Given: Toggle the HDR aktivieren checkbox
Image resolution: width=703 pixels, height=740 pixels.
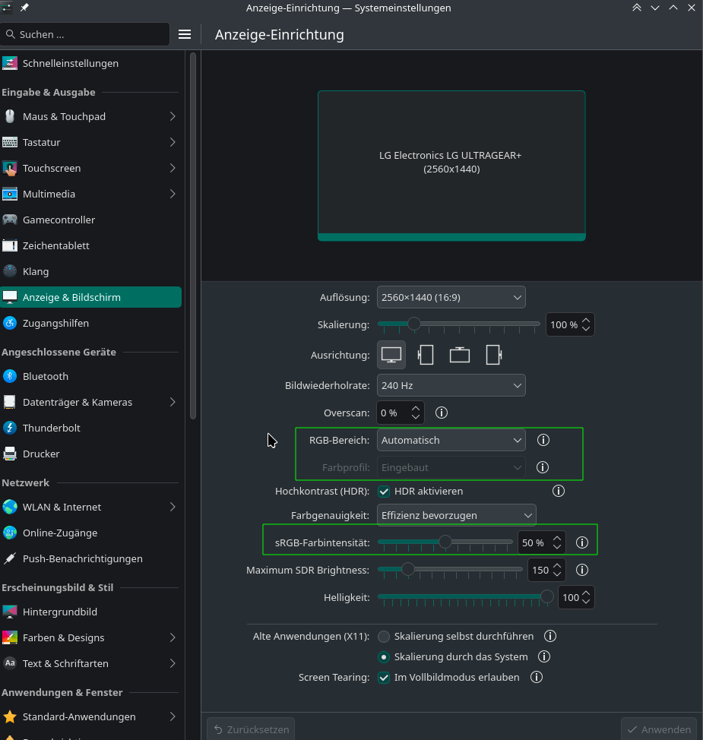Looking at the screenshot, I should click(384, 492).
